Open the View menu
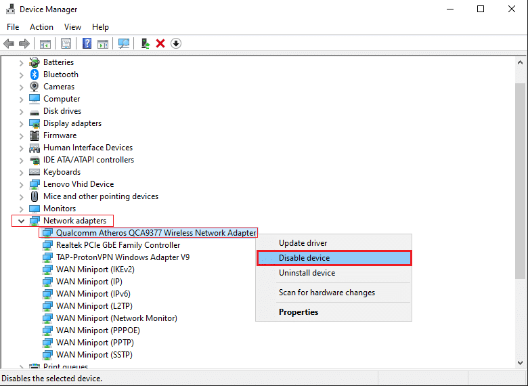This screenshot has height=386, width=528. point(72,27)
